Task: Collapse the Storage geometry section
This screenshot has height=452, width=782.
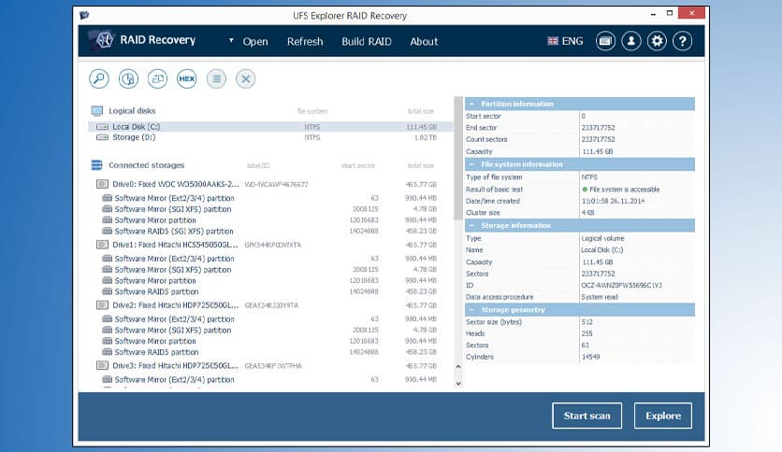Action: click(471, 309)
